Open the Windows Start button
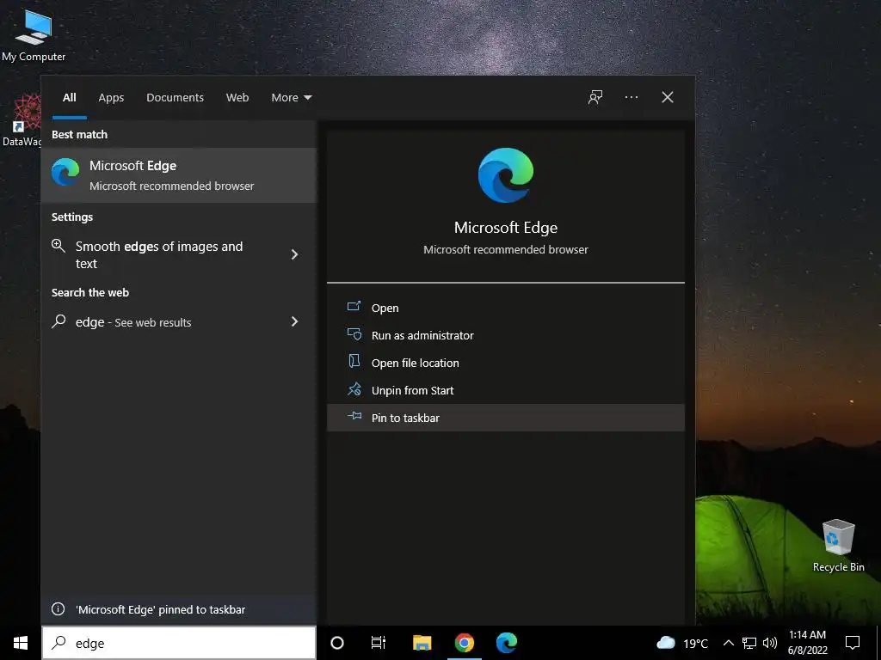The height and width of the screenshot is (660, 881). tap(21, 643)
